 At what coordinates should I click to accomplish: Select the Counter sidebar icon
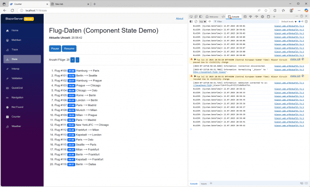pyautogui.click(x=7, y=117)
